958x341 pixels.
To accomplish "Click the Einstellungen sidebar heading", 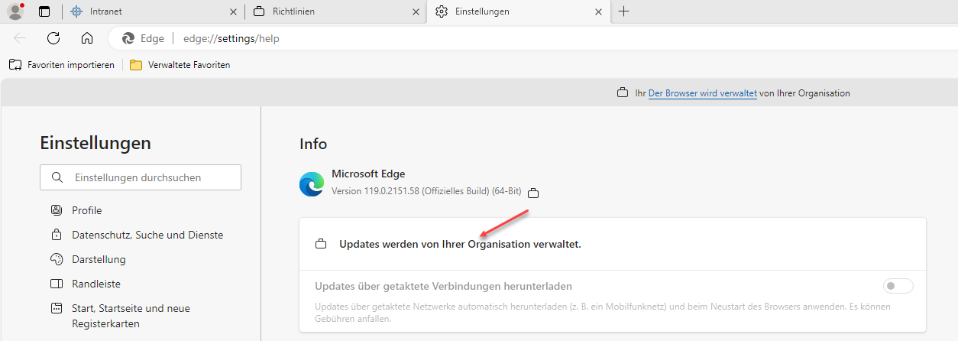I will [95, 143].
